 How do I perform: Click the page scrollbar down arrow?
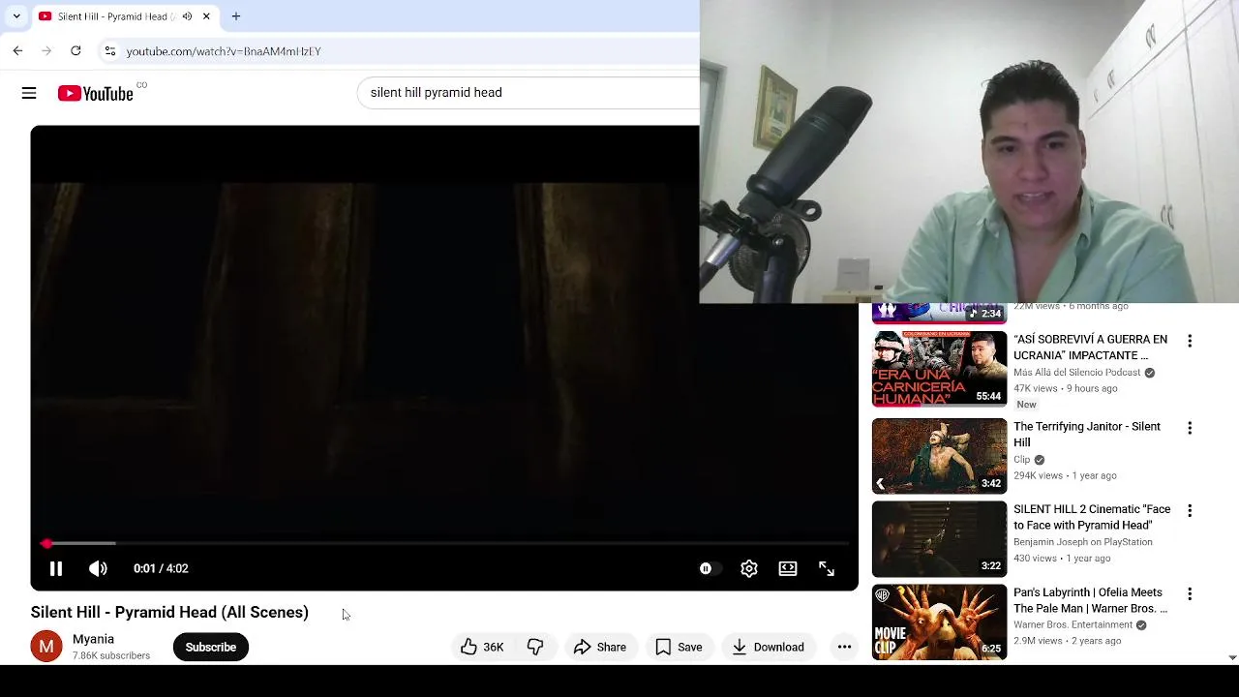pos(1231,657)
